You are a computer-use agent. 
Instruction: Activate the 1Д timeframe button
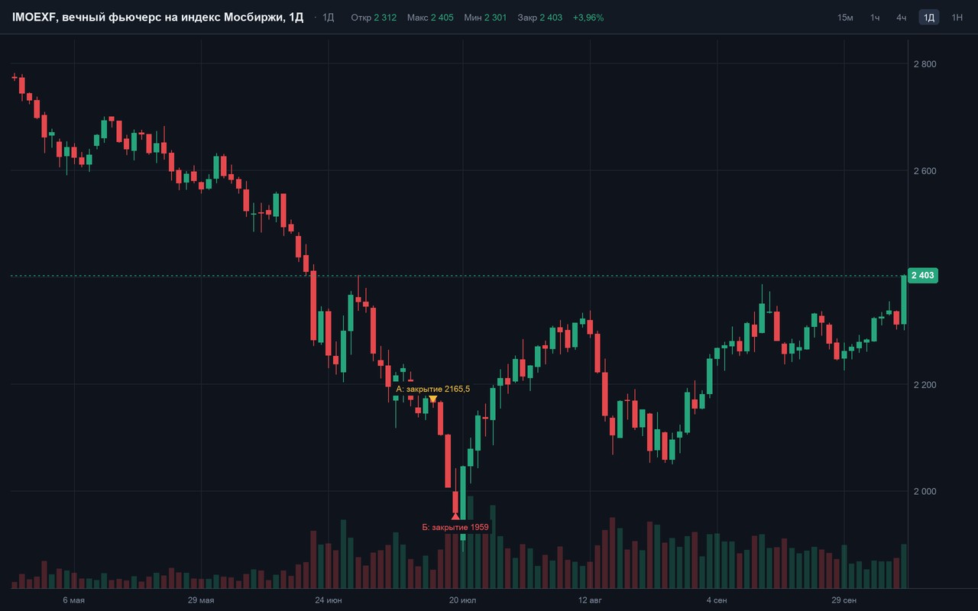(x=929, y=18)
